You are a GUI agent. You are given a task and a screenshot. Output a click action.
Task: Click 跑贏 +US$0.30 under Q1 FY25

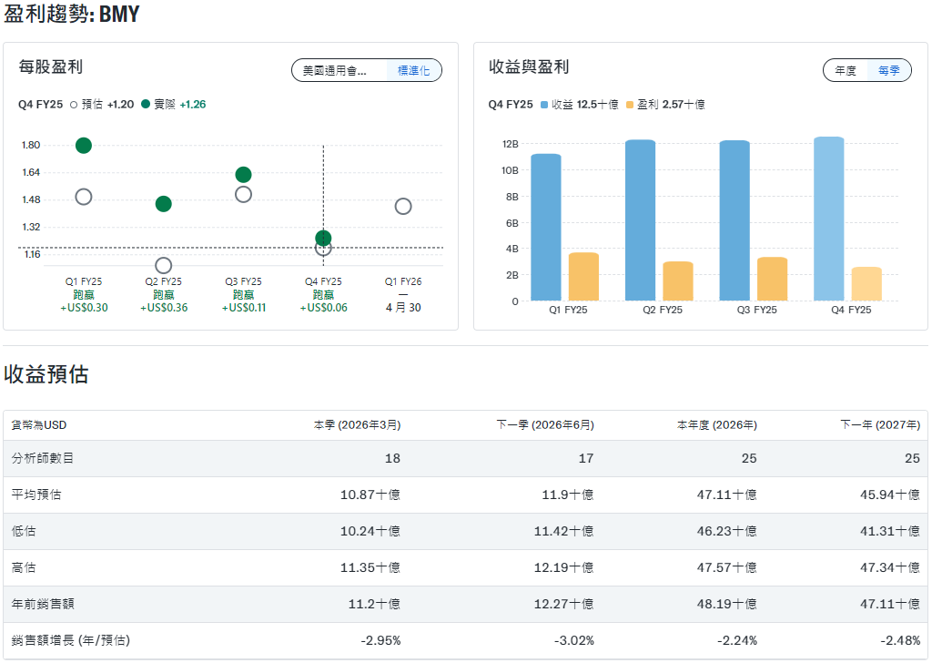83,301
